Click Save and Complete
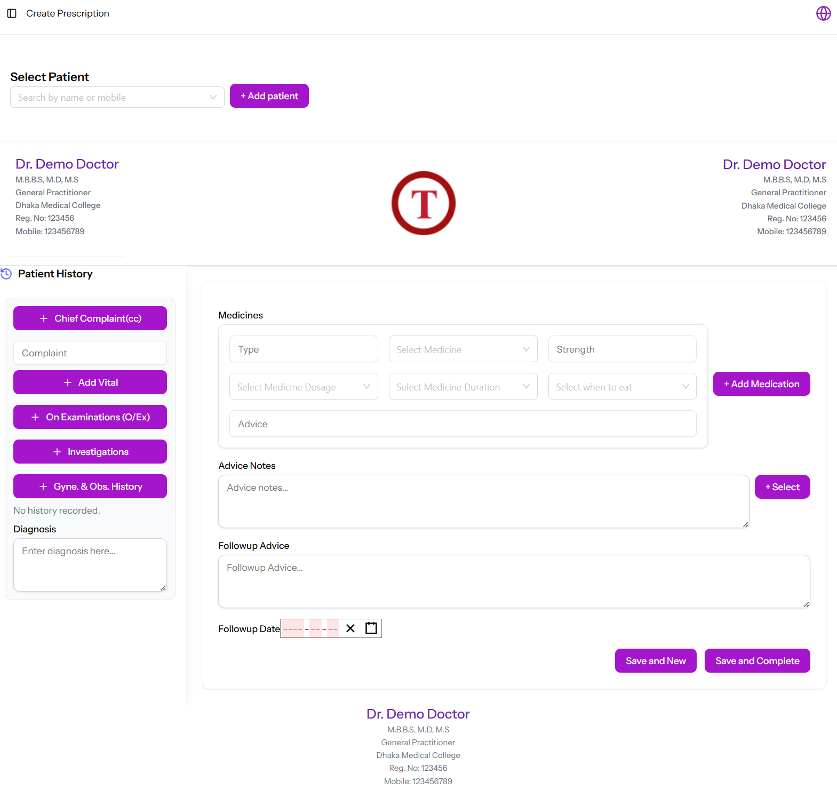 pyautogui.click(x=757, y=661)
